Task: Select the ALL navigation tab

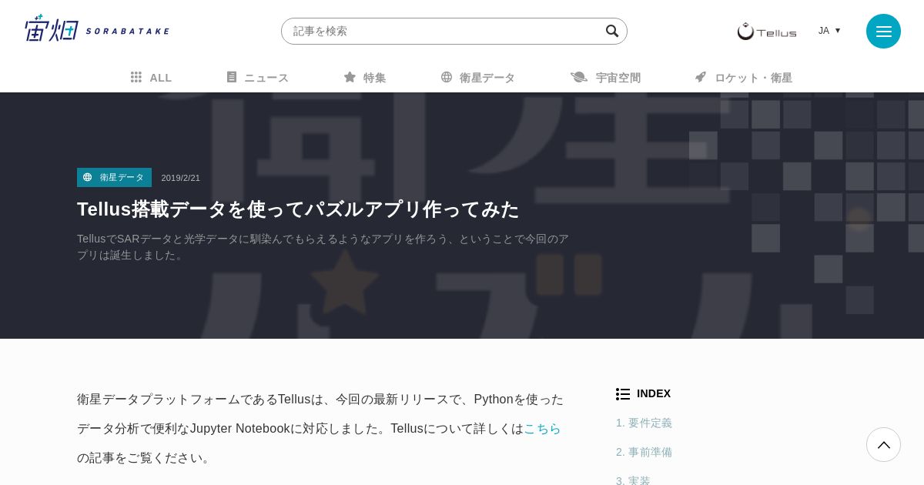Action: pyautogui.click(x=151, y=77)
